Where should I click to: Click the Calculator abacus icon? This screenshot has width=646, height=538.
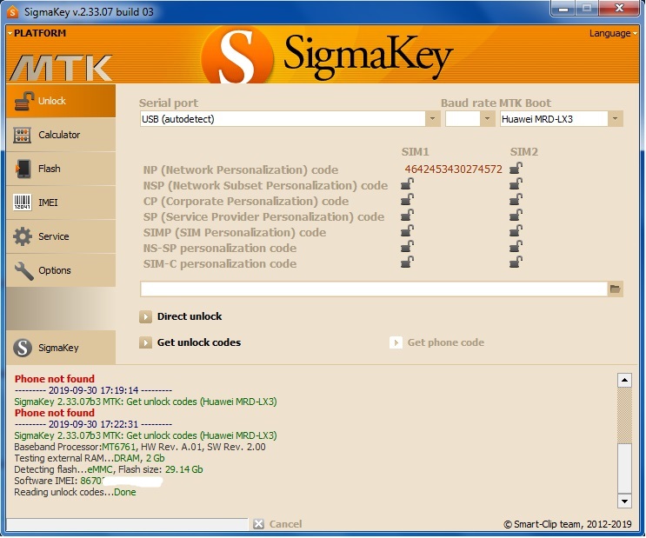[23, 135]
